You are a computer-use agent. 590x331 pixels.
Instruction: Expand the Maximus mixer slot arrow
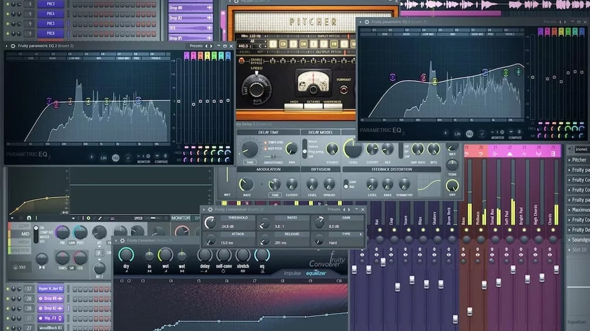click(x=569, y=210)
